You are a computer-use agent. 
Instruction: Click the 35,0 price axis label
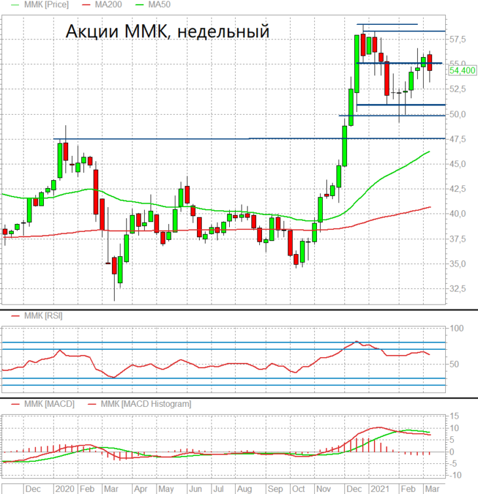point(458,264)
